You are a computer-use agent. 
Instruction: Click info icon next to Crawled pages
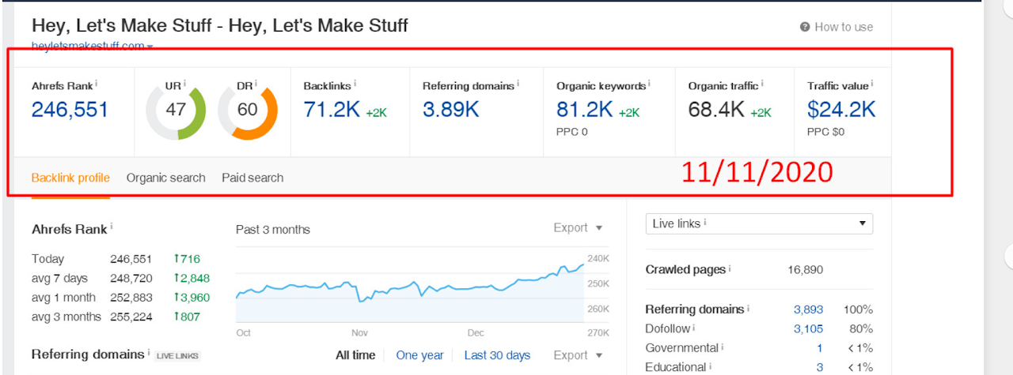click(x=730, y=269)
